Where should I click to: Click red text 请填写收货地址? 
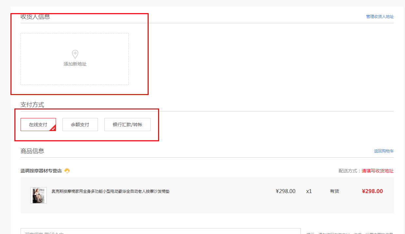coord(377,171)
